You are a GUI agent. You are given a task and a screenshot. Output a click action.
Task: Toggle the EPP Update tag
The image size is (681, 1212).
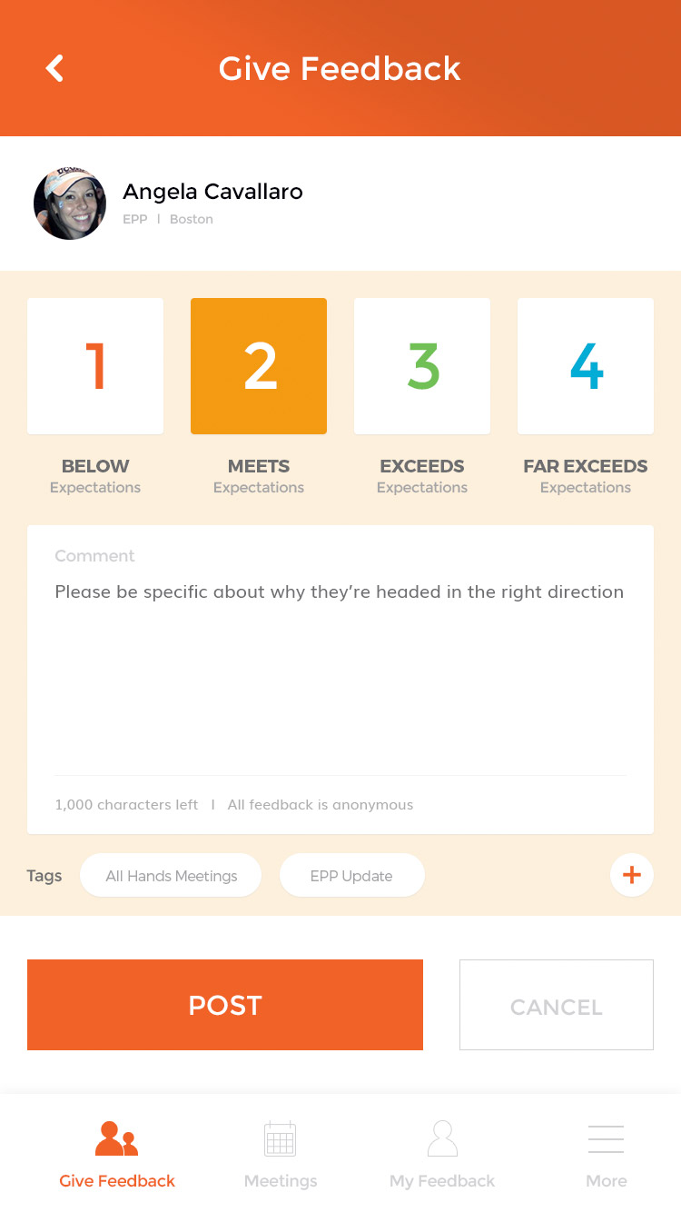(x=351, y=876)
